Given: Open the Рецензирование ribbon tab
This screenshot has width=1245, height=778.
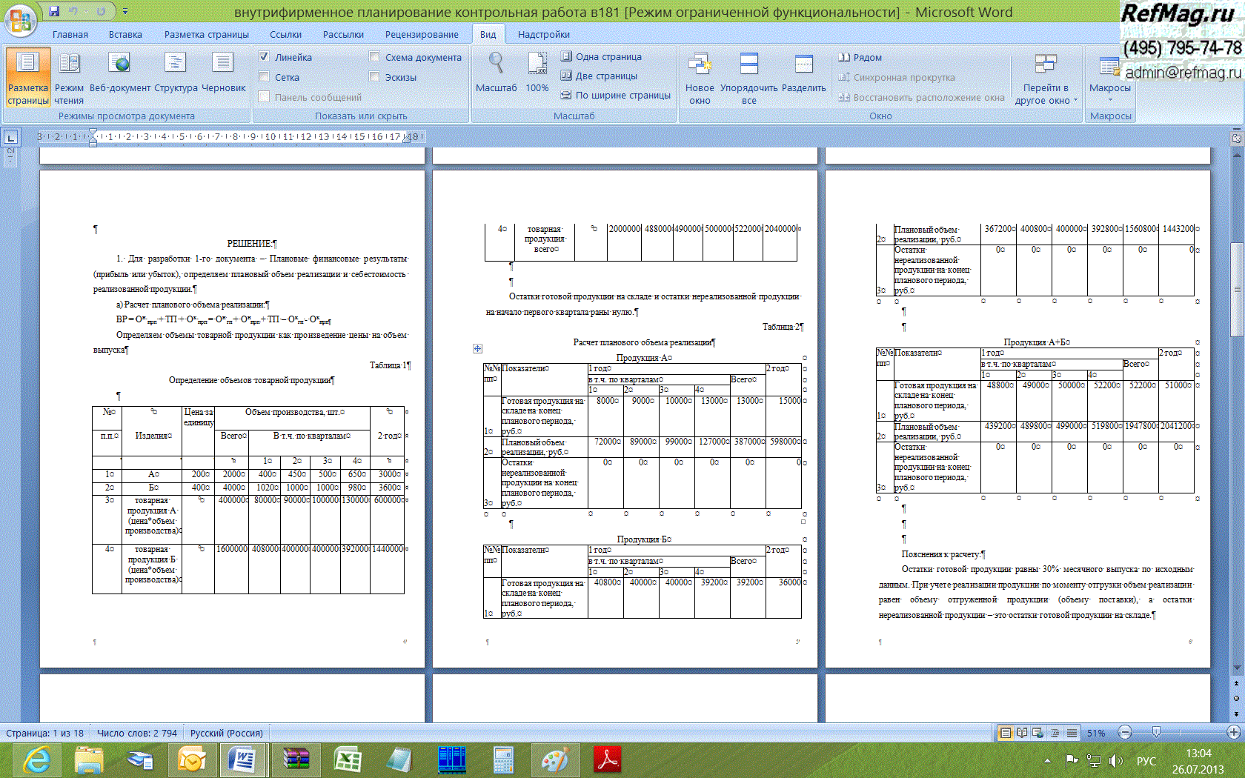Looking at the screenshot, I should (421, 34).
